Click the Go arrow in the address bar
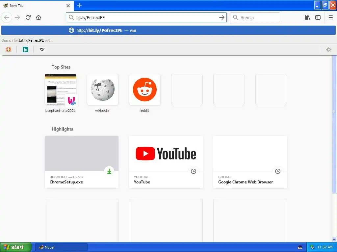The width and height of the screenshot is (337, 252). tap(221, 17)
